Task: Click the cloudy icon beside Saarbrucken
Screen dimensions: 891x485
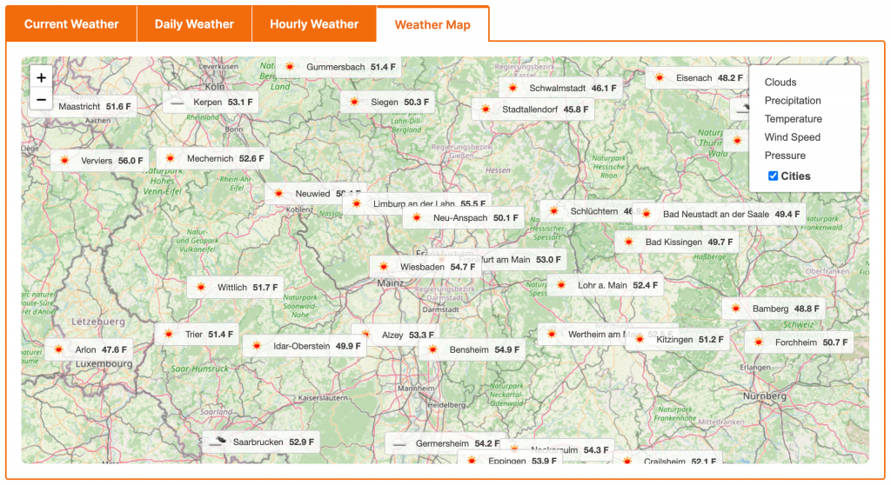Action: click(x=218, y=442)
